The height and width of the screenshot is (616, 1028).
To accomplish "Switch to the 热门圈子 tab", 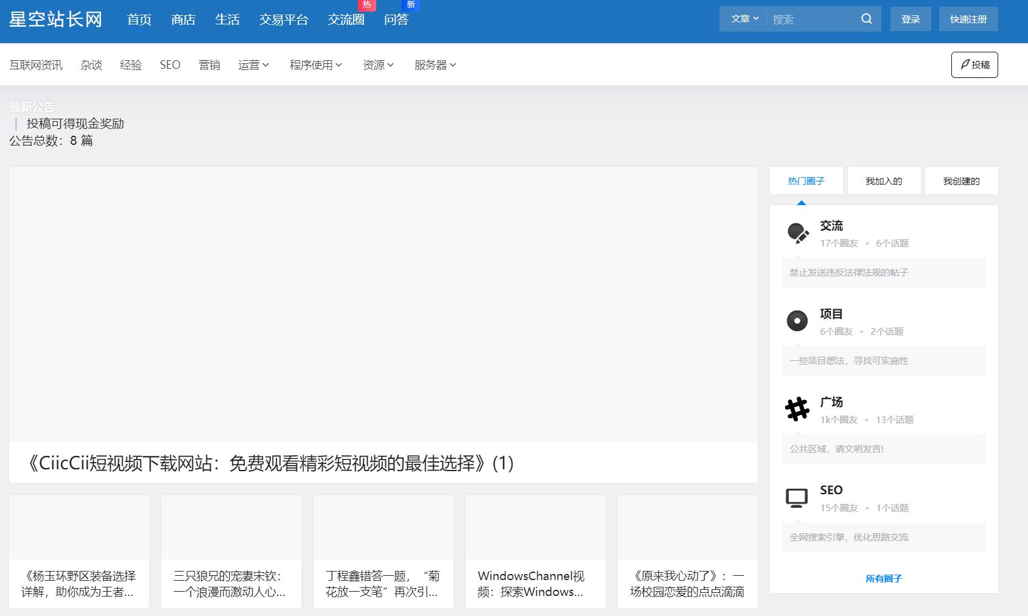I will (x=806, y=181).
